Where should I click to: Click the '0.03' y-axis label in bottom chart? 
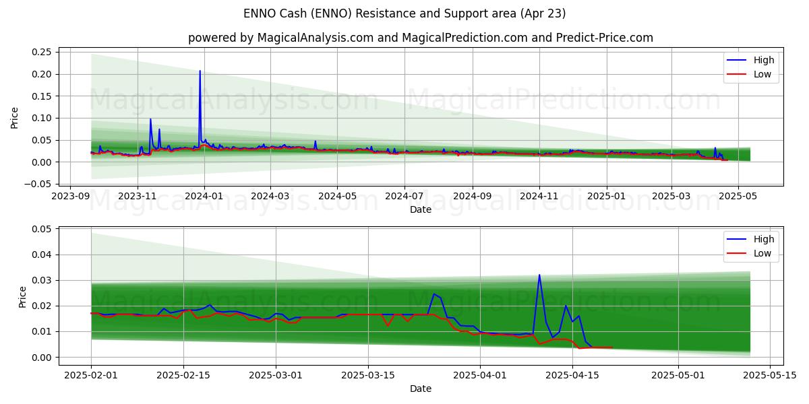(42, 280)
